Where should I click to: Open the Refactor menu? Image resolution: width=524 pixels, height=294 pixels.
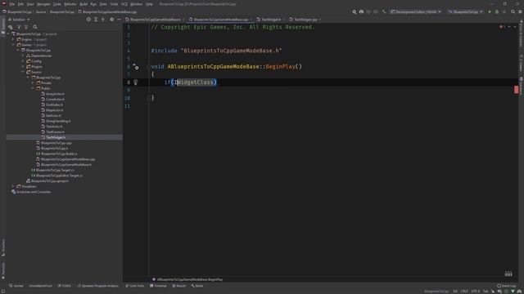(70, 4)
